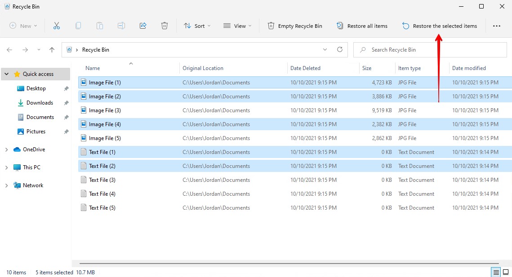Screen dimensions: 512x277
Task: Navigate back using the back arrow
Action: point(9,49)
